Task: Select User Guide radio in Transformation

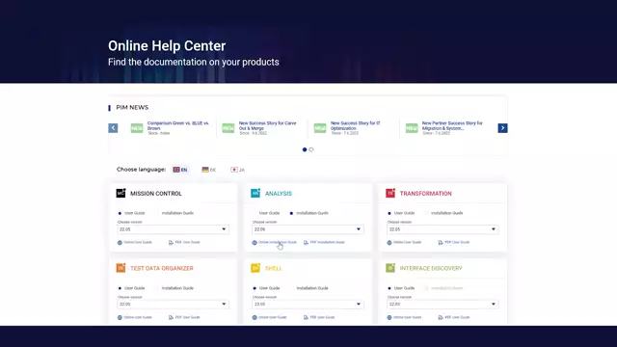Action: (389, 213)
